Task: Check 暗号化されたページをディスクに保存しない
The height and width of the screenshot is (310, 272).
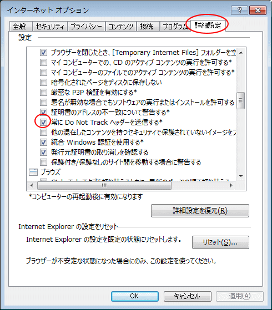Action: tap(43, 82)
